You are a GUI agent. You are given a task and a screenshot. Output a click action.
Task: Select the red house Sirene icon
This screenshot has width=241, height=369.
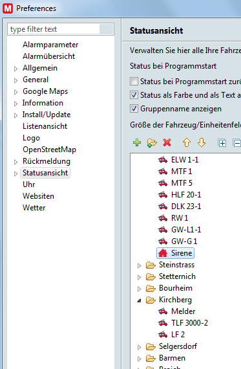tap(163, 253)
